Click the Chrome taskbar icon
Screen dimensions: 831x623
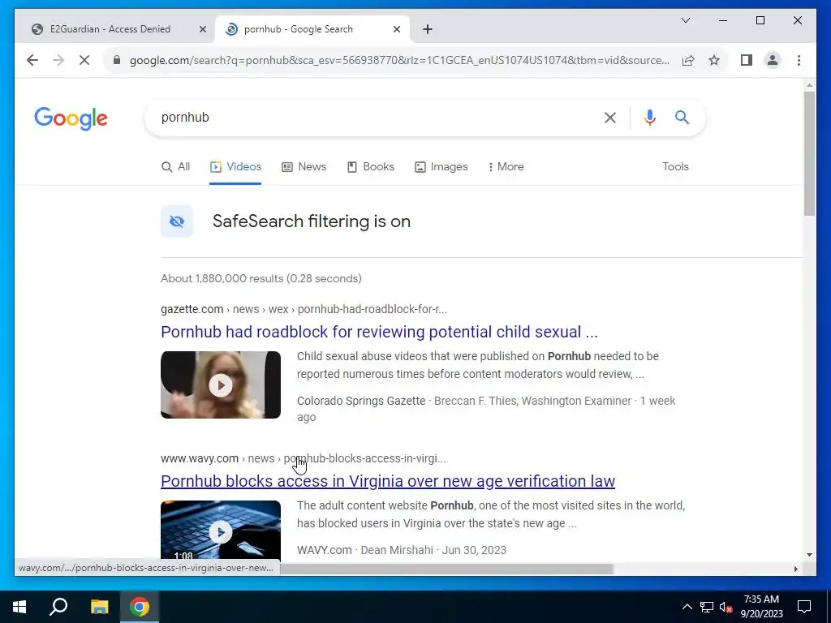(140, 607)
